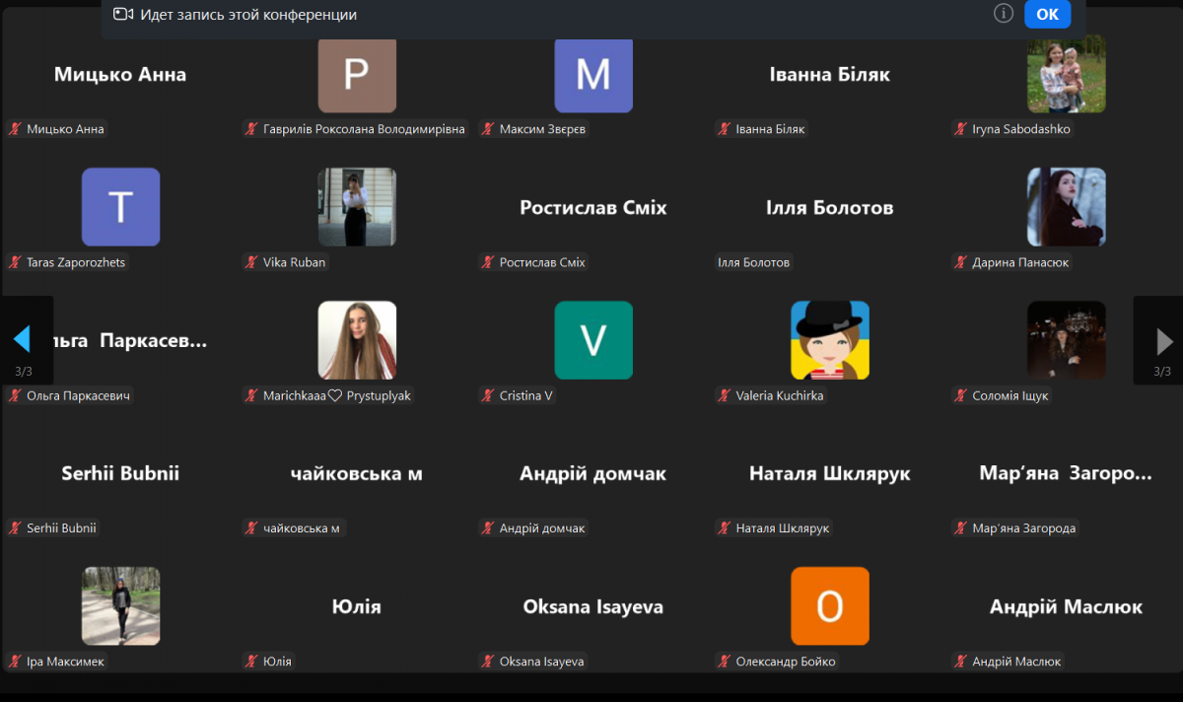Click Taras Zaporozhets's avatar letter T
The image size is (1183, 702).
pyautogui.click(x=120, y=207)
